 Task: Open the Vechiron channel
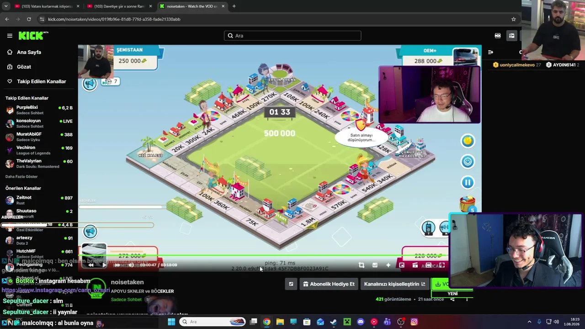(x=39, y=150)
